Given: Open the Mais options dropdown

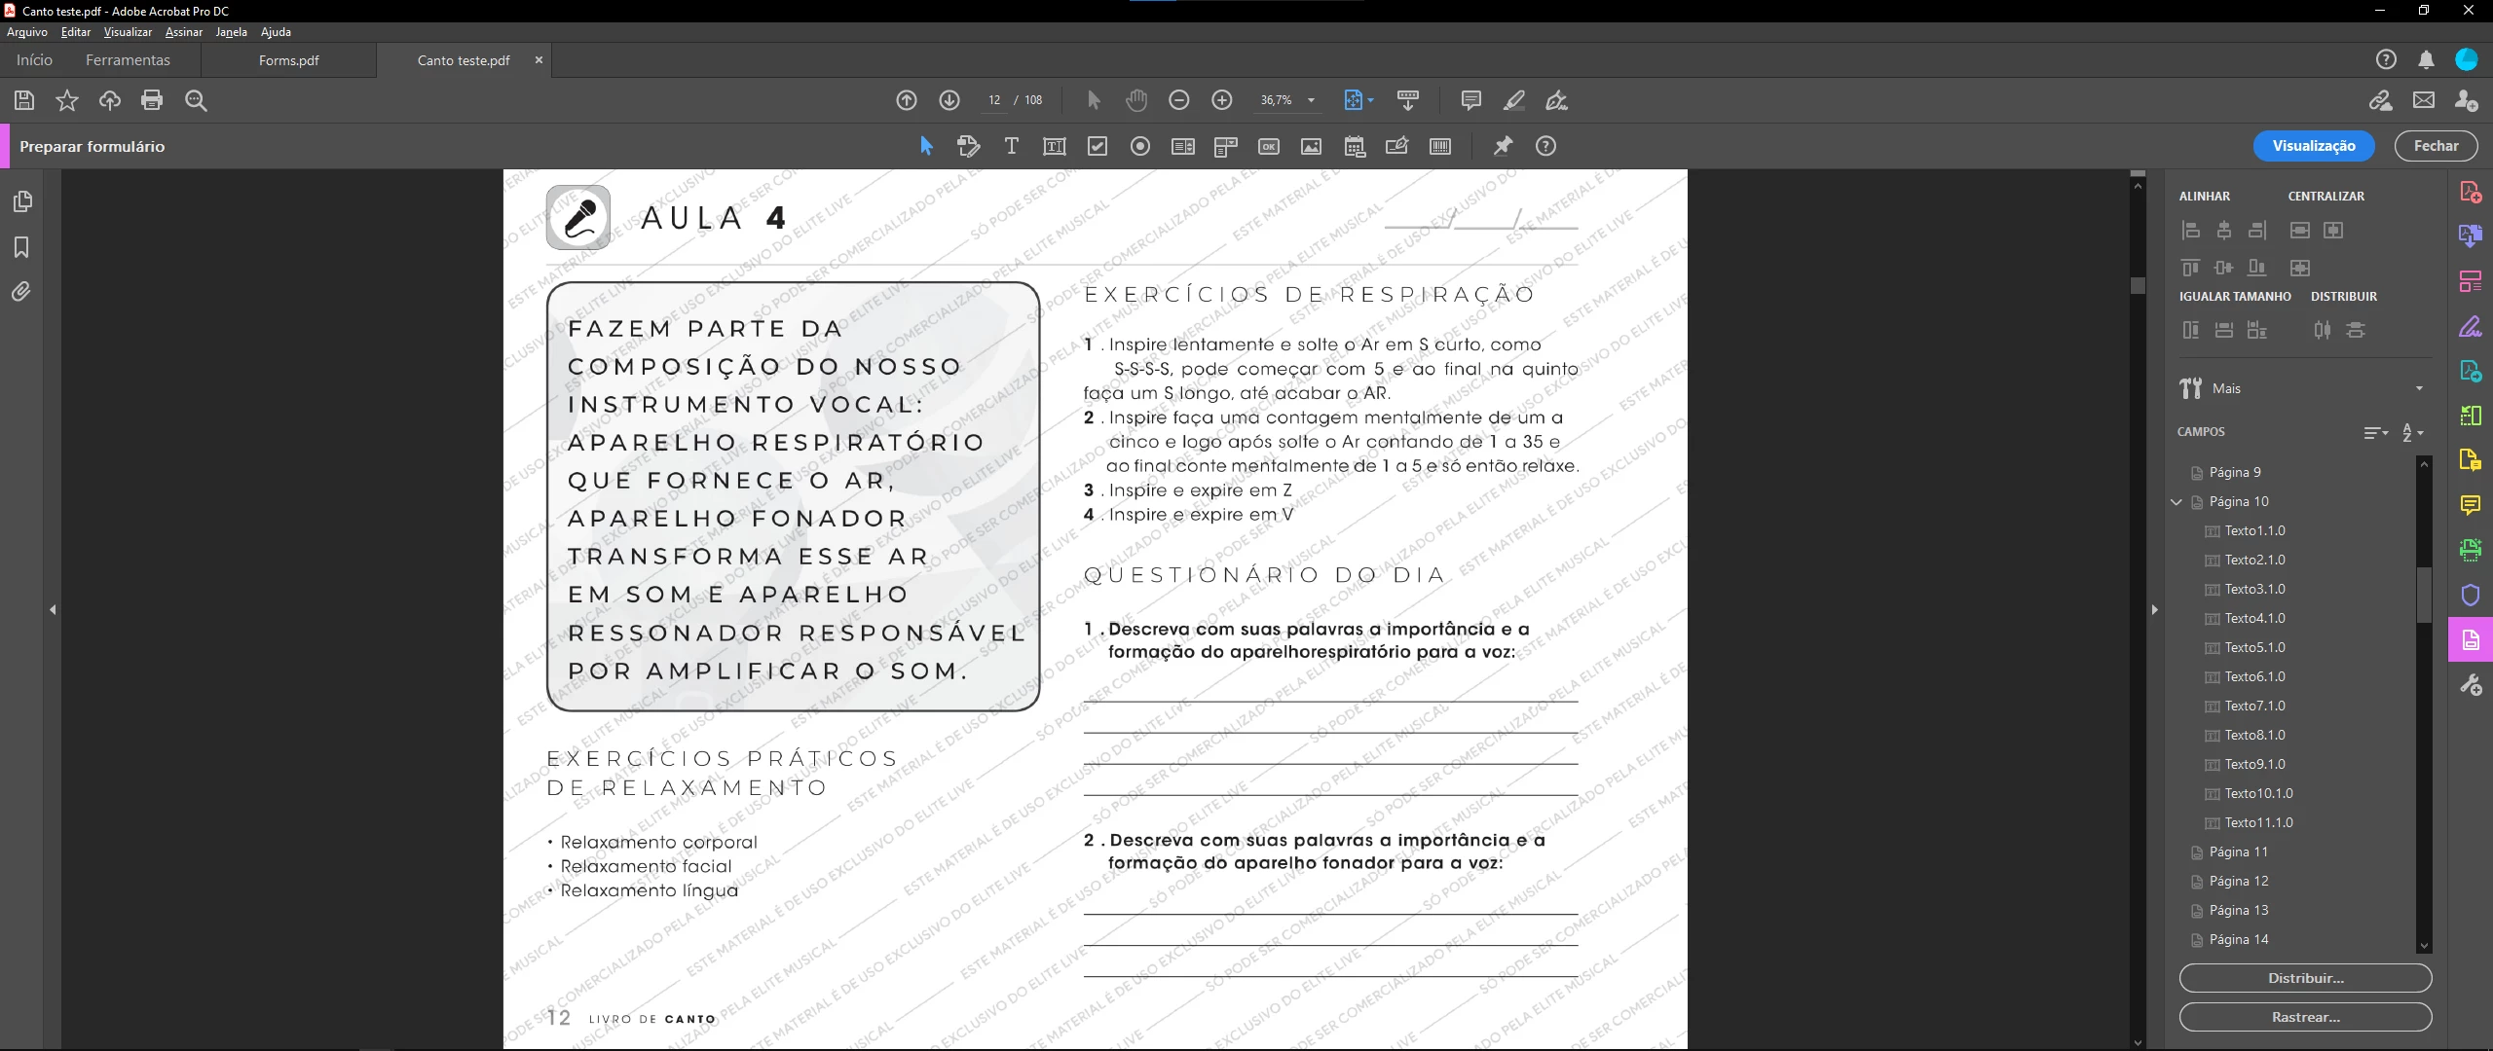Looking at the screenshot, I should coord(2419,388).
